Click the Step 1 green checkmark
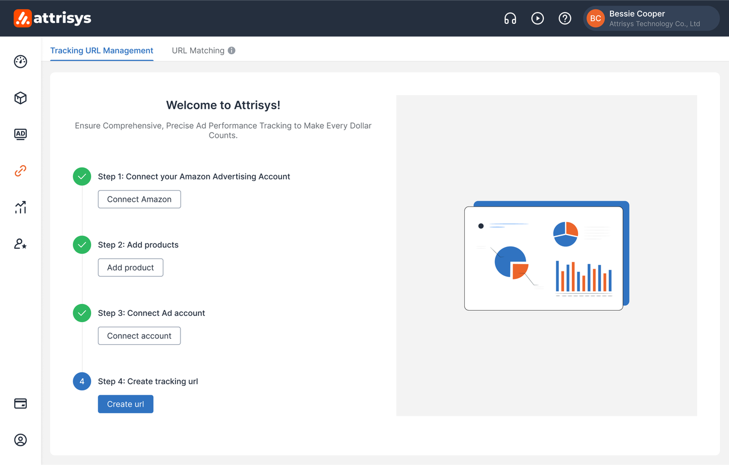The height and width of the screenshot is (465, 729). pos(82,176)
